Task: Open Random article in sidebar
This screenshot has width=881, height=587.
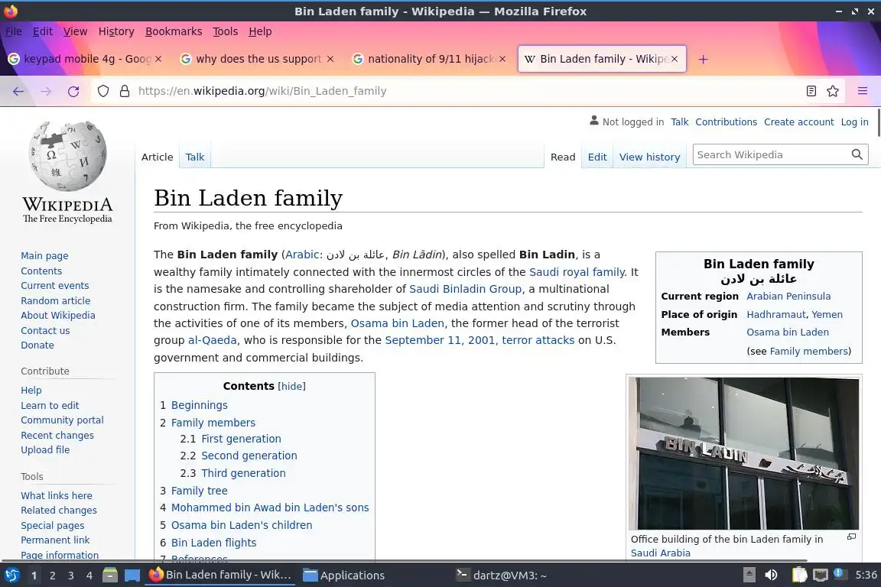Action: [x=56, y=300]
